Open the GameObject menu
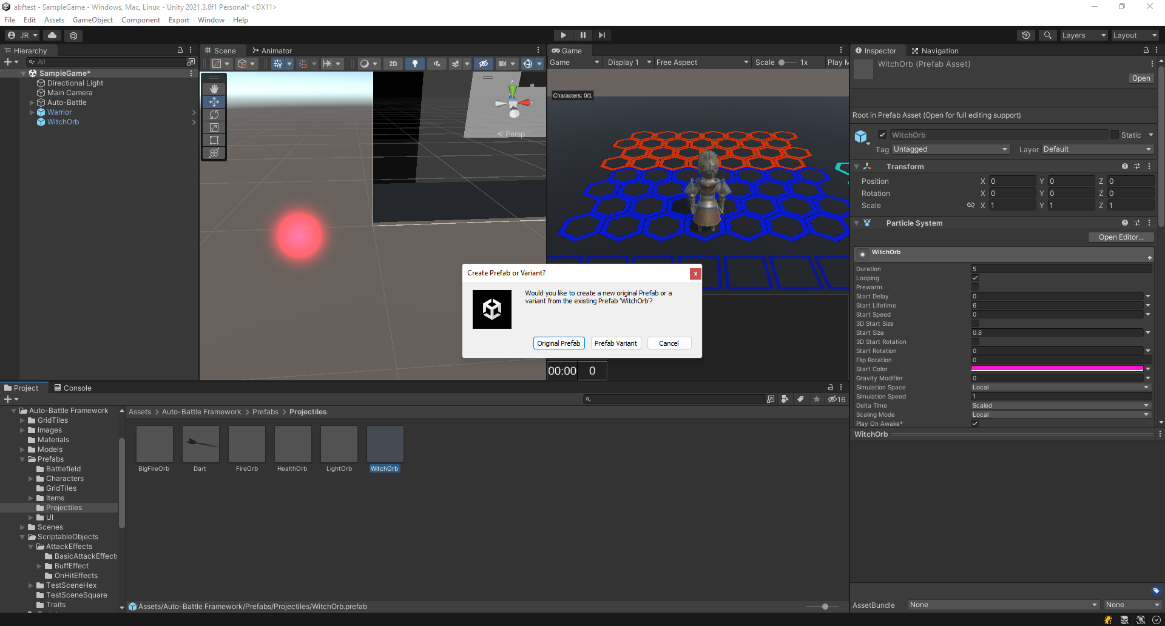The width and height of the screenshot is (1165, 626). click(x=93, y=20)
